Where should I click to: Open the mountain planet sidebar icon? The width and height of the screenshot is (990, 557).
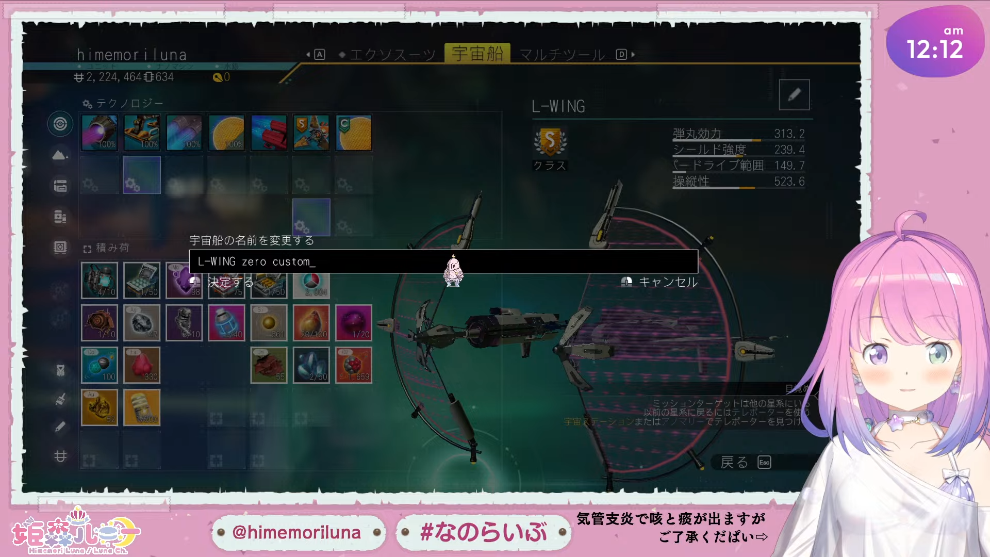(60, 155)
